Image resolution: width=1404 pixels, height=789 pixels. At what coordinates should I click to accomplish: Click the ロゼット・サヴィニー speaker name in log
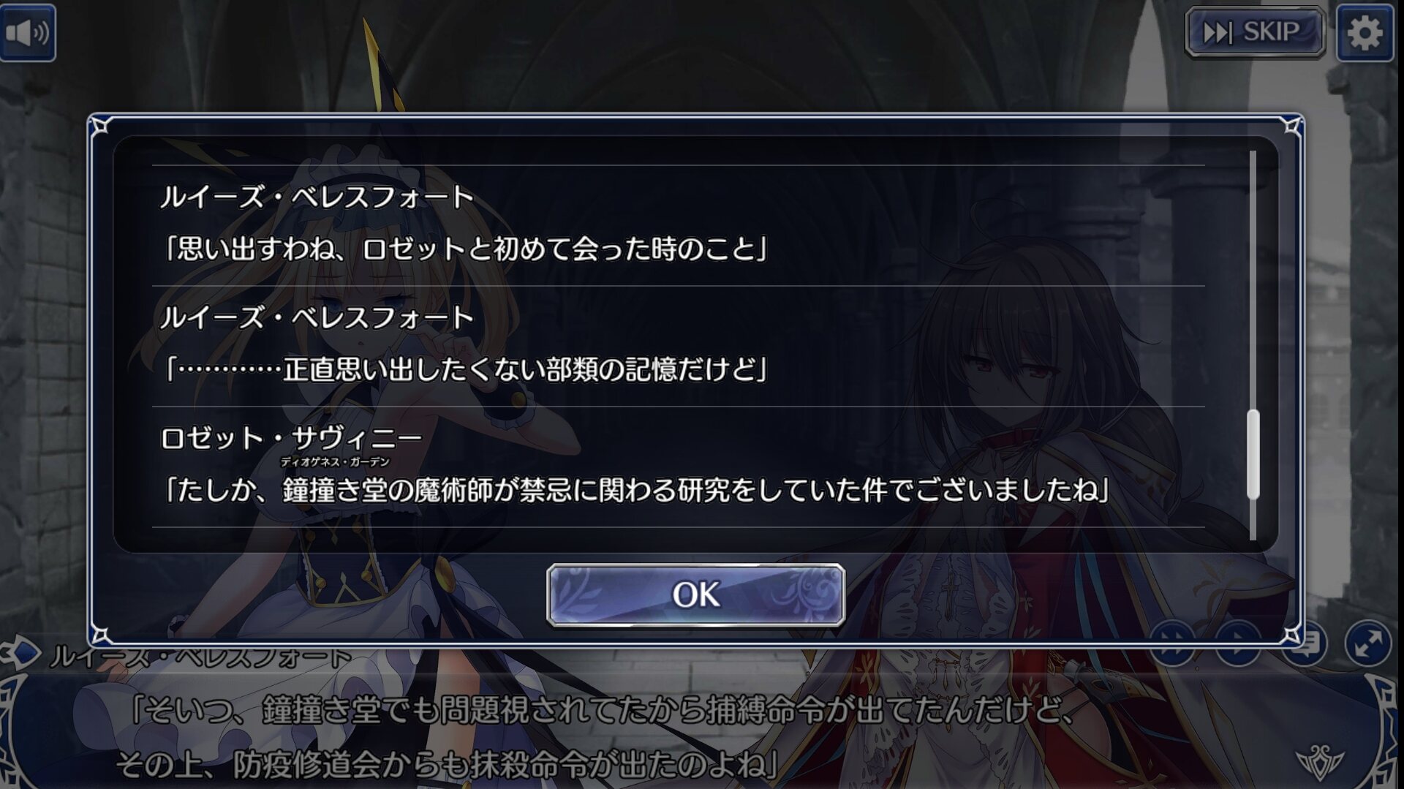pos(291,438)
